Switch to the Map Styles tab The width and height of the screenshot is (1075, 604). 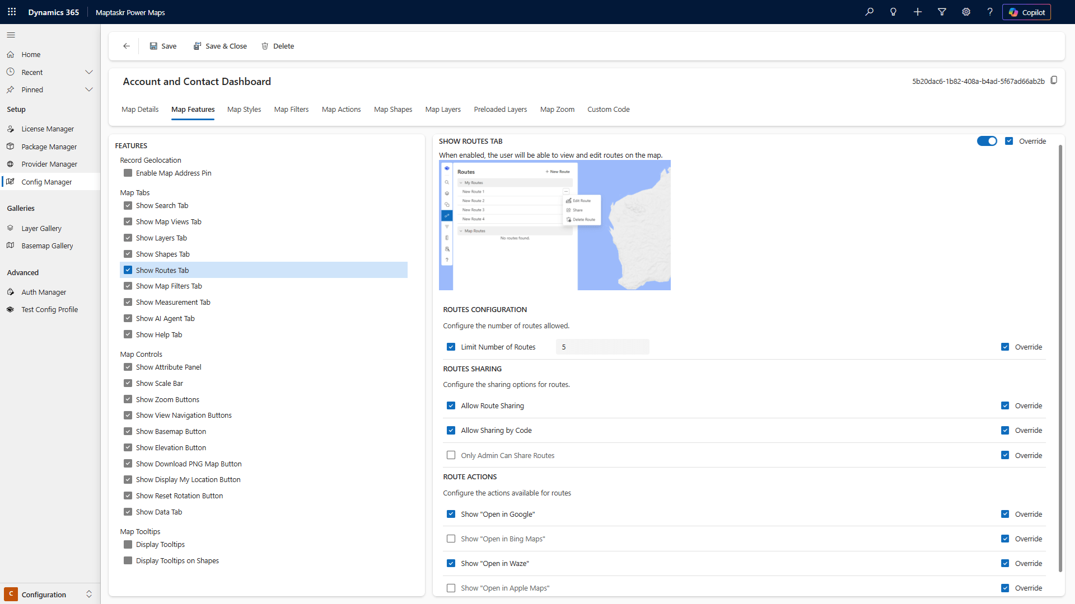pos(244,109)
